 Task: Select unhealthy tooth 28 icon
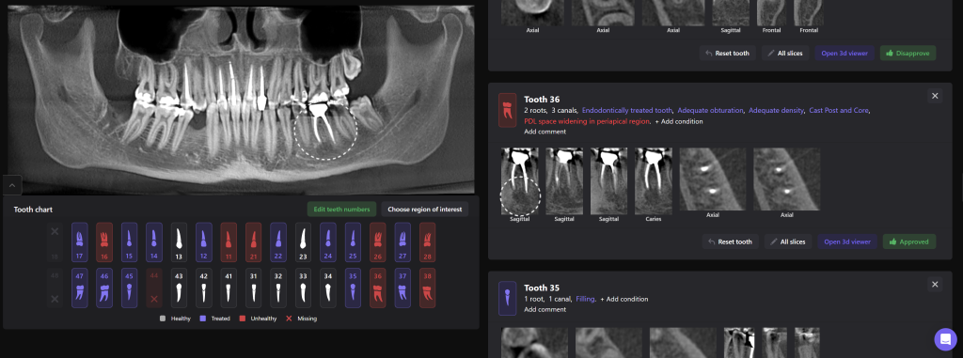pos(428,242)
